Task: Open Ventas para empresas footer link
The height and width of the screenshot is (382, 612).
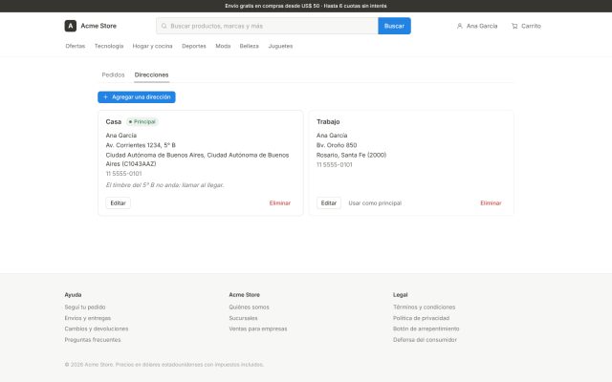Action: (258, 329)
